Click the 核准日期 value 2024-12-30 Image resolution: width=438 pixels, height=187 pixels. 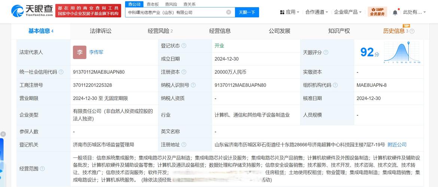pyautogui.click(x=369, y=98)
